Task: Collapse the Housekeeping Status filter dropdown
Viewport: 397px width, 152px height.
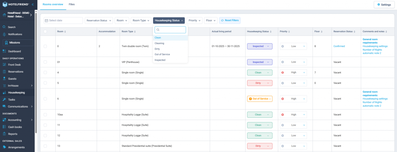Action: click(169, 20)
